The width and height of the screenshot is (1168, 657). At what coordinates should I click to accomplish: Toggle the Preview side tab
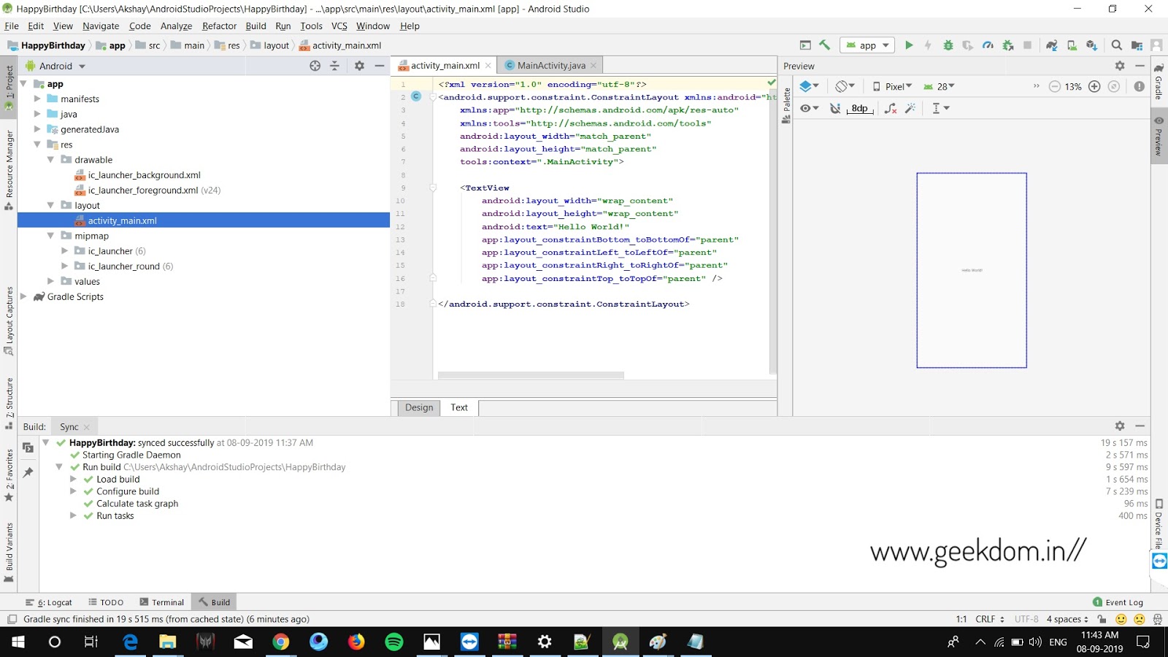tap(1159, 137)
